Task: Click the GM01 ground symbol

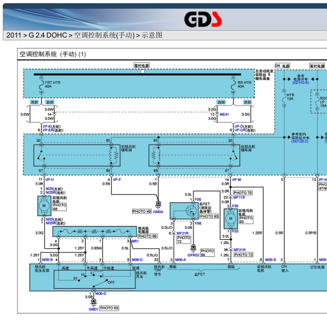Action: click(94, 302)
